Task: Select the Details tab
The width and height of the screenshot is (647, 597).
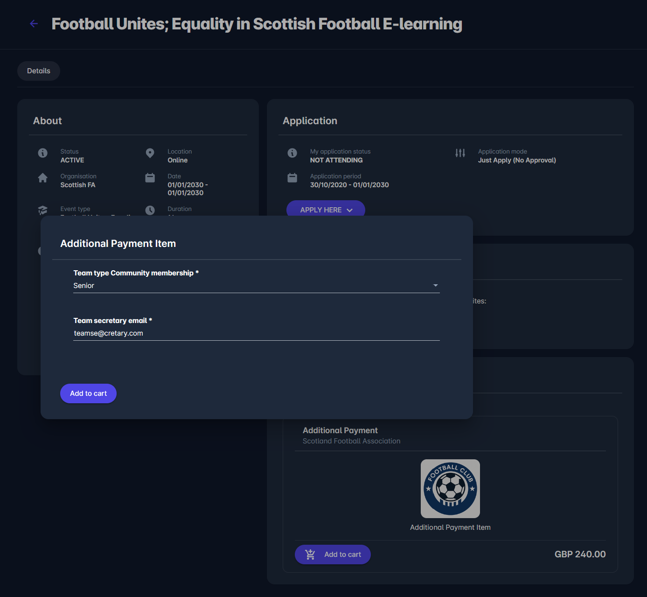Action: click(39, 71)
